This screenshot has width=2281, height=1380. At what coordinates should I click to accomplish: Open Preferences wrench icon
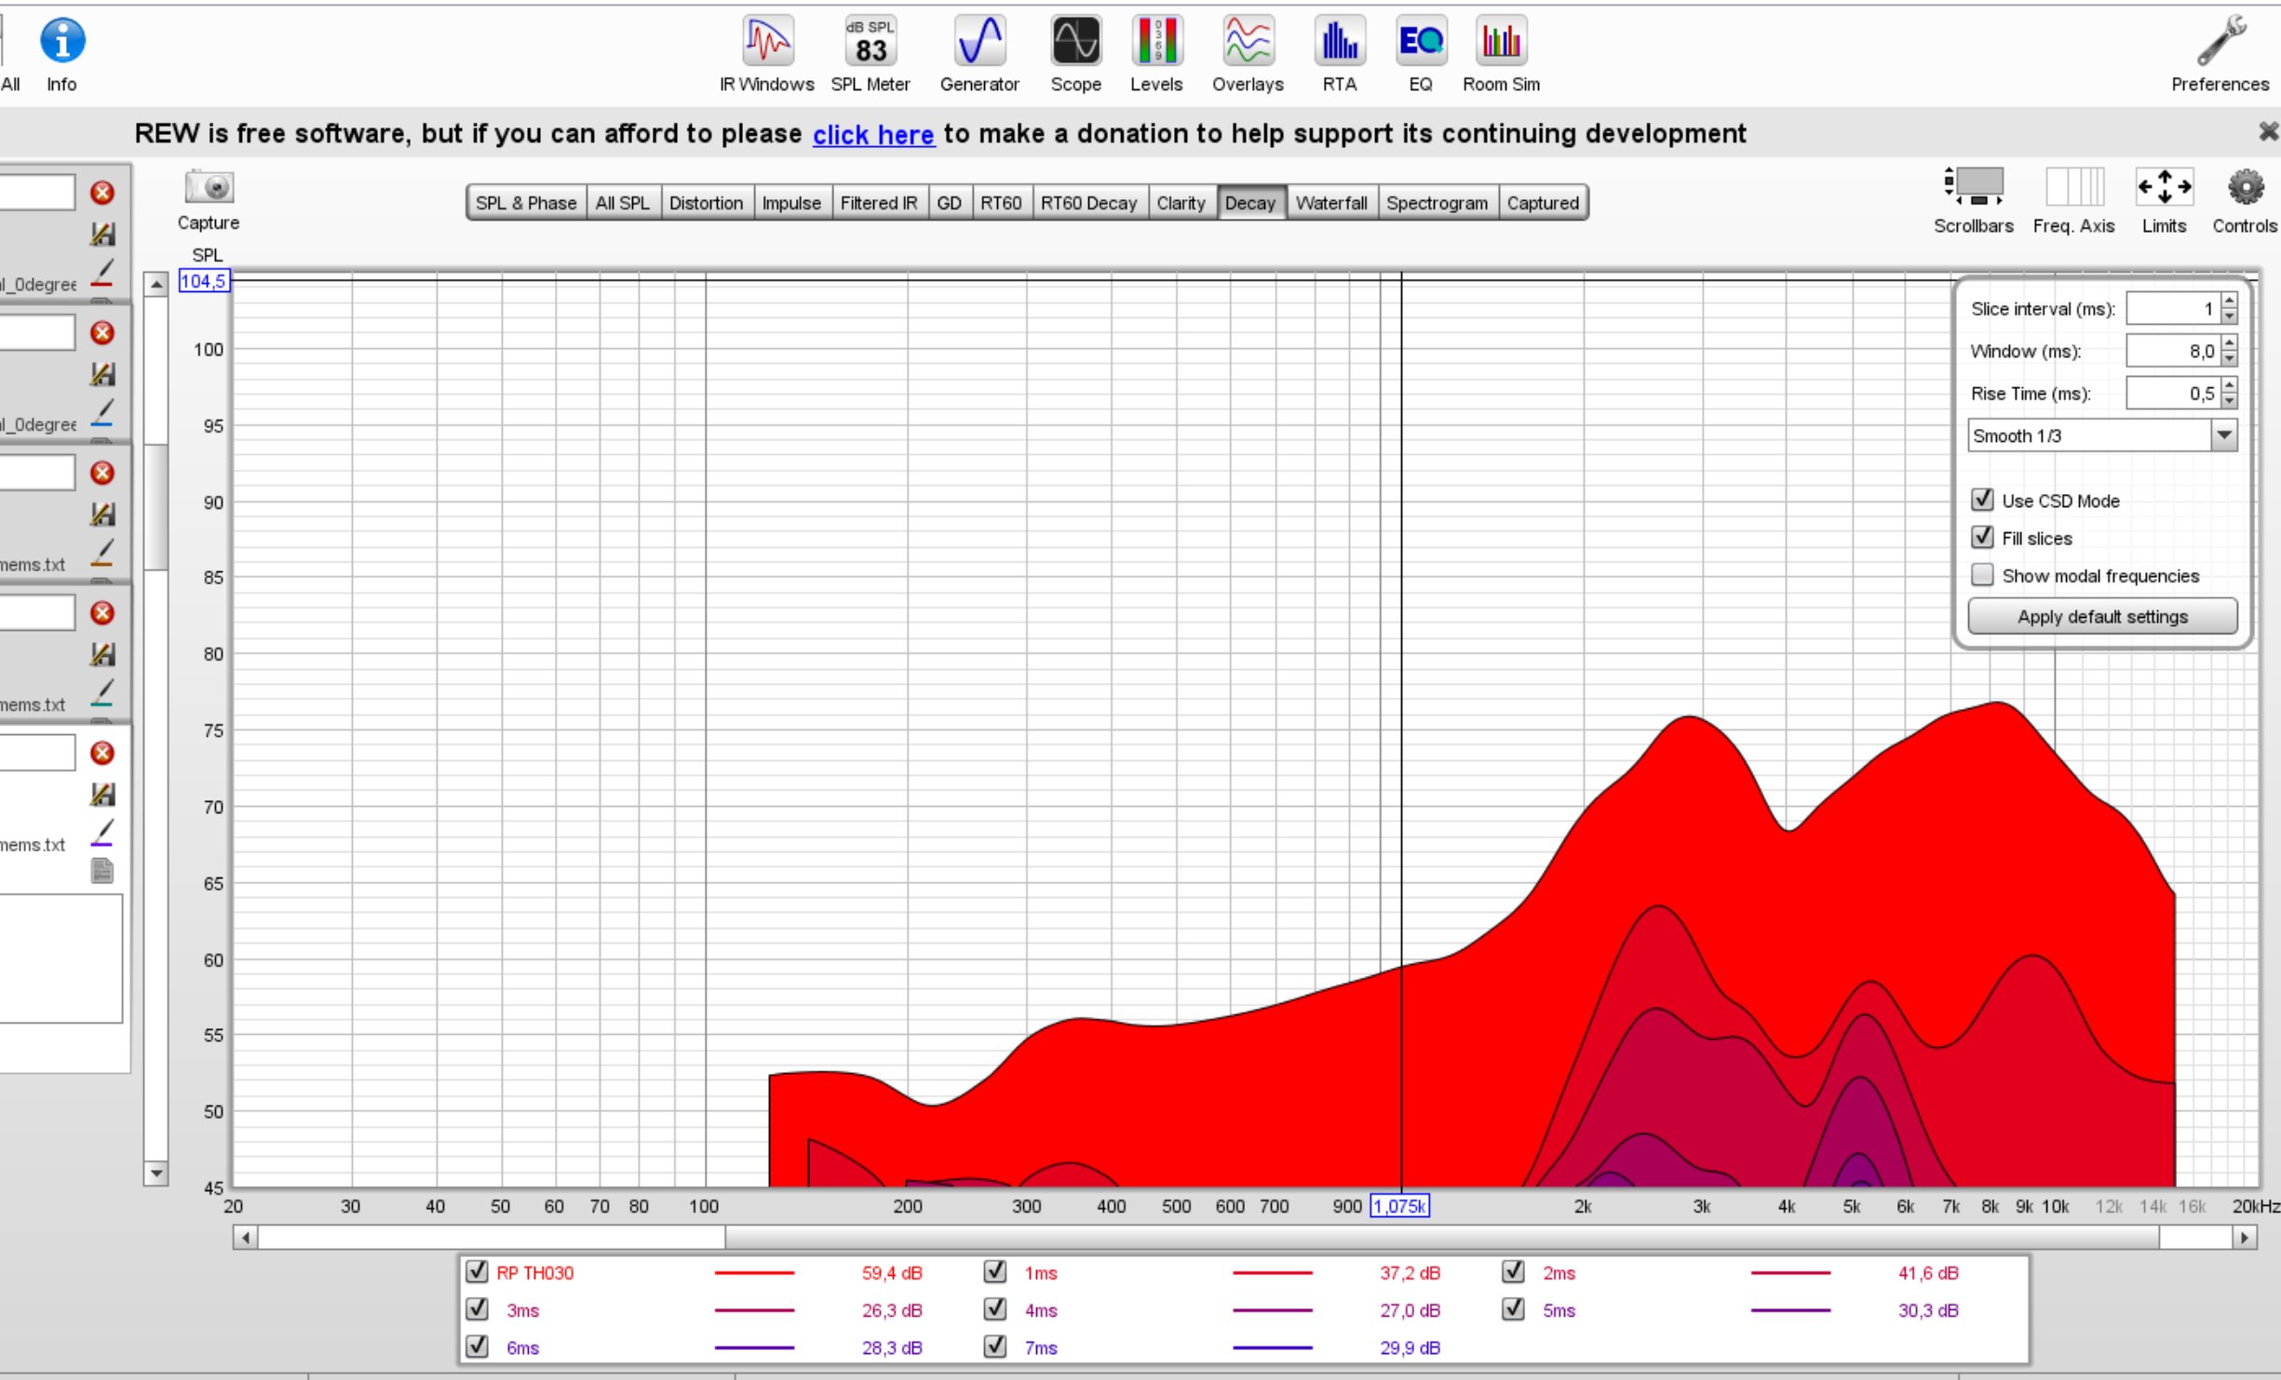point(2220,42)
